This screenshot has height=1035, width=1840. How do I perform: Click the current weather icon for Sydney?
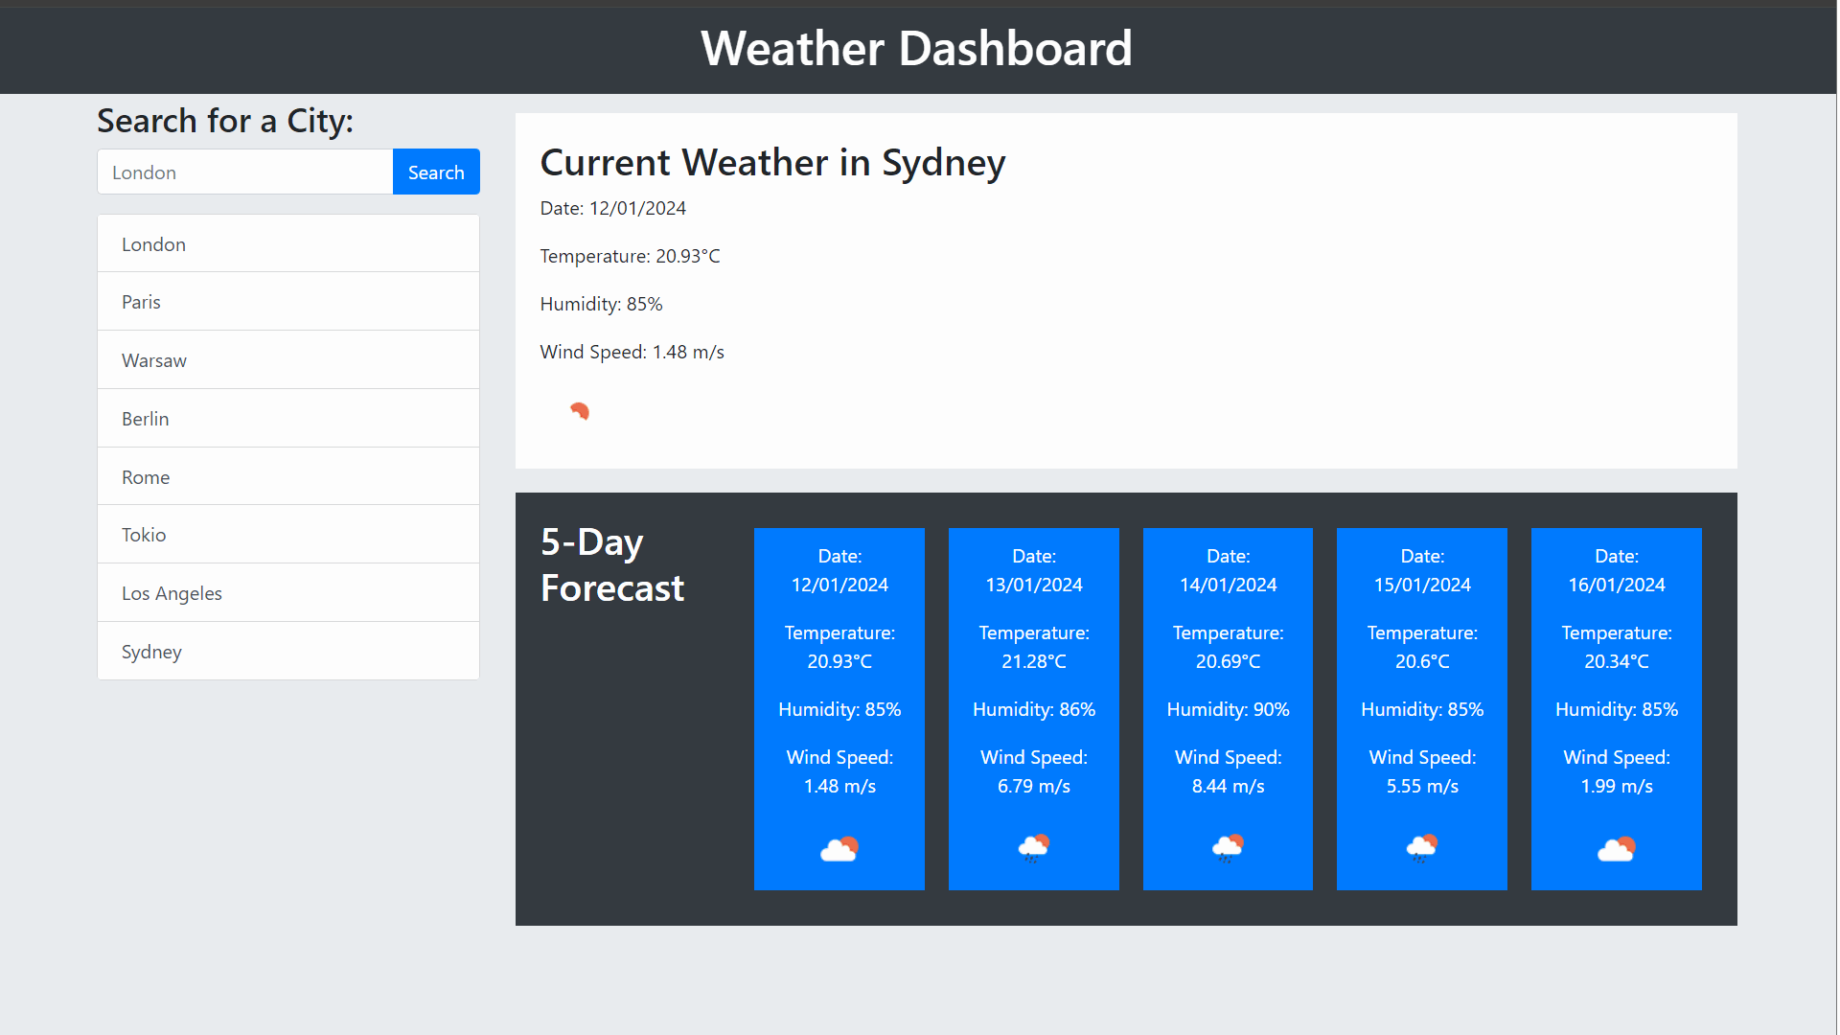(x=579, y=412)
